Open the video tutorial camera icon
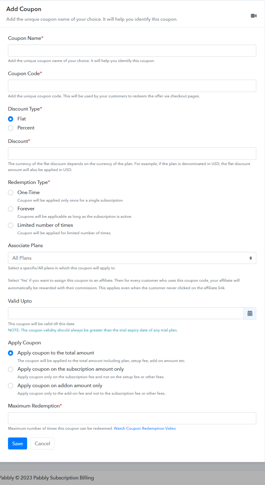The image size is (265, 485). (254, 16)
